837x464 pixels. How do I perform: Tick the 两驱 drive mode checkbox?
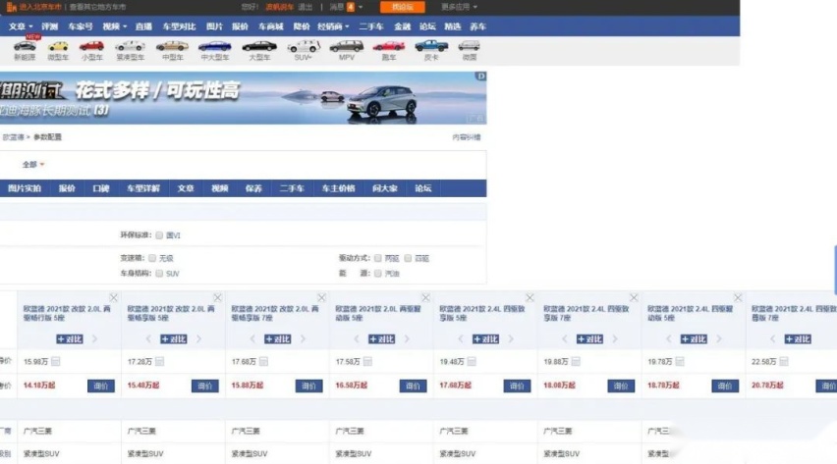[378, 258]
